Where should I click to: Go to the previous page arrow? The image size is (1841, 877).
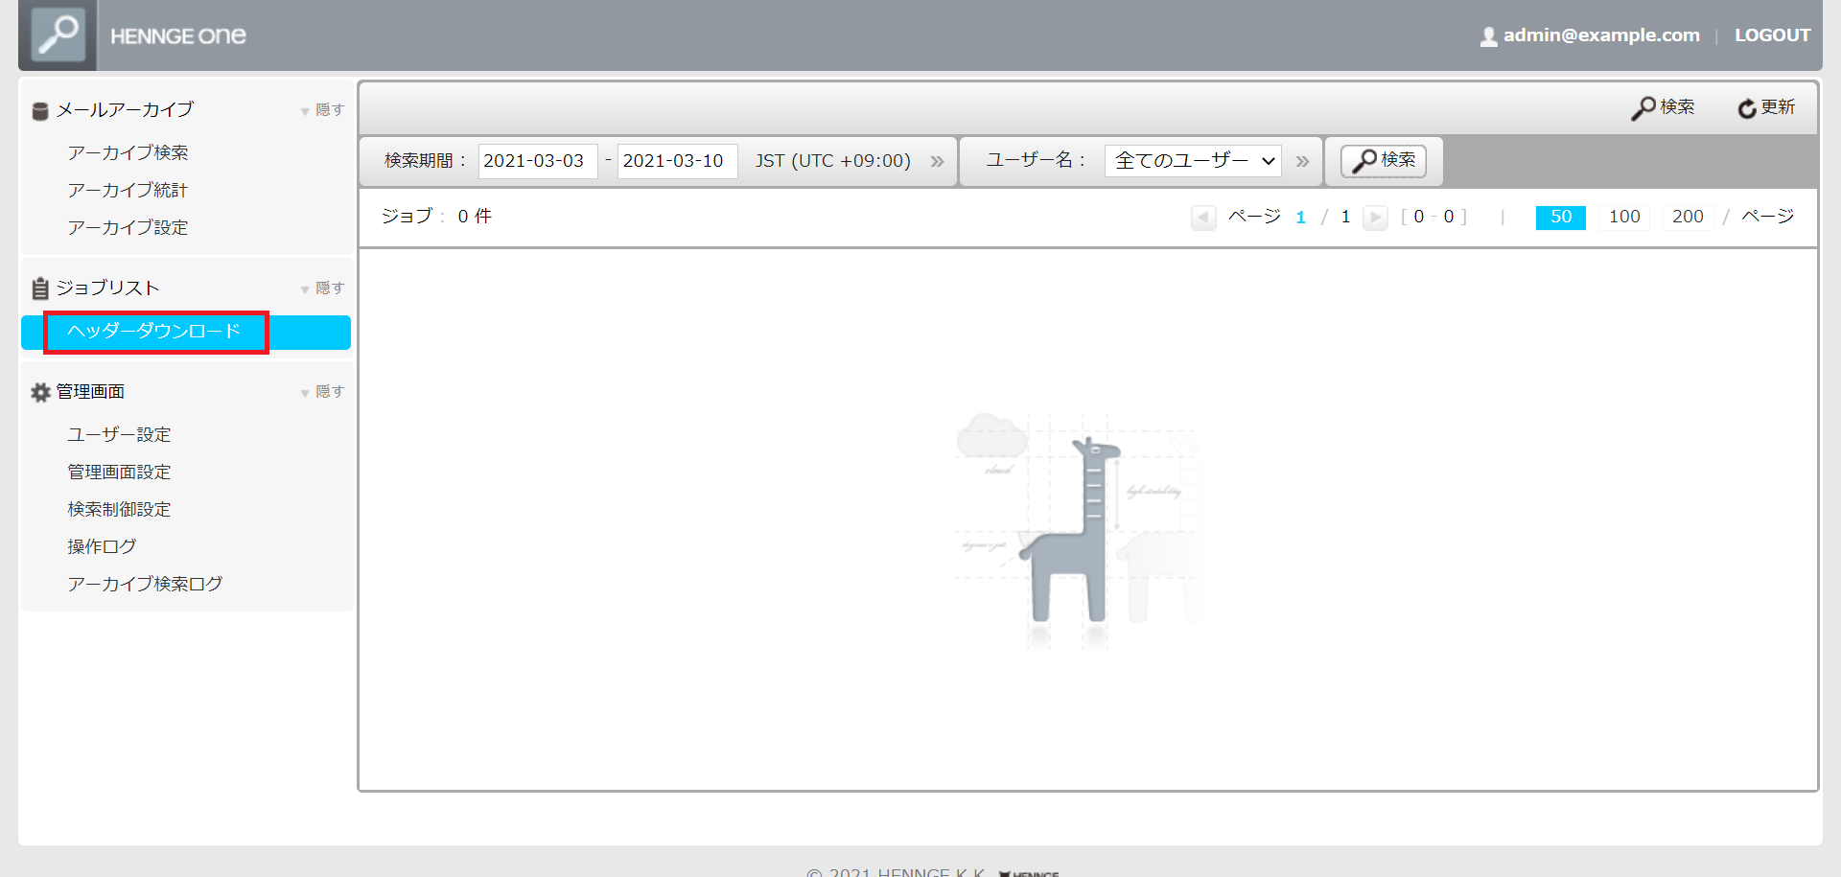pyautogui.click(x=1203, y=218)
